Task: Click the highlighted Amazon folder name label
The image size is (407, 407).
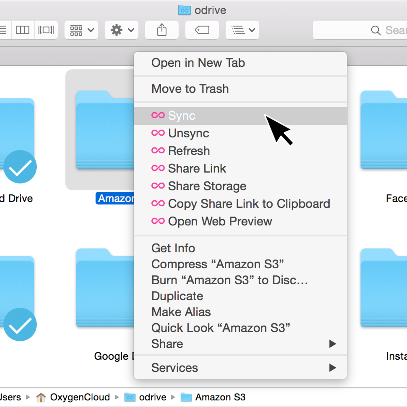Action: pyautogui.click(x=115, y=198)
